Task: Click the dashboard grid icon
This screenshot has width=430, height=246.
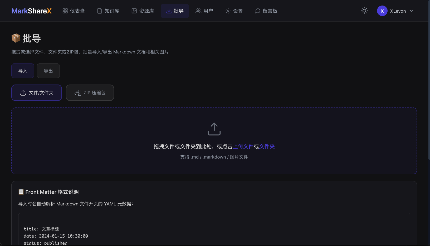Action: 65,11
